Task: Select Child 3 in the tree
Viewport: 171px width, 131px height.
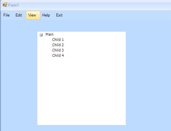Action: coord(58,50)
